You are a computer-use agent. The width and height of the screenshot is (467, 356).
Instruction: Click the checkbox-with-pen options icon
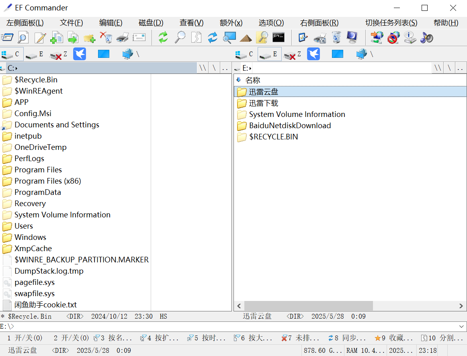tap(303, 38)
